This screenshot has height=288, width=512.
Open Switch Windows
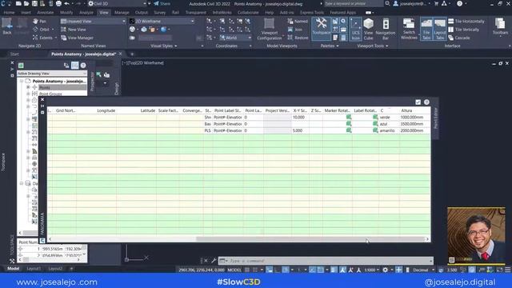pyautogui.click(x=409, y=29)
